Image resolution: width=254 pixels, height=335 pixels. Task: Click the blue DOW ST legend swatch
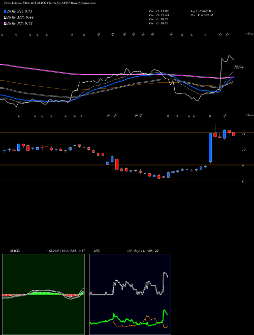[5, 11]
